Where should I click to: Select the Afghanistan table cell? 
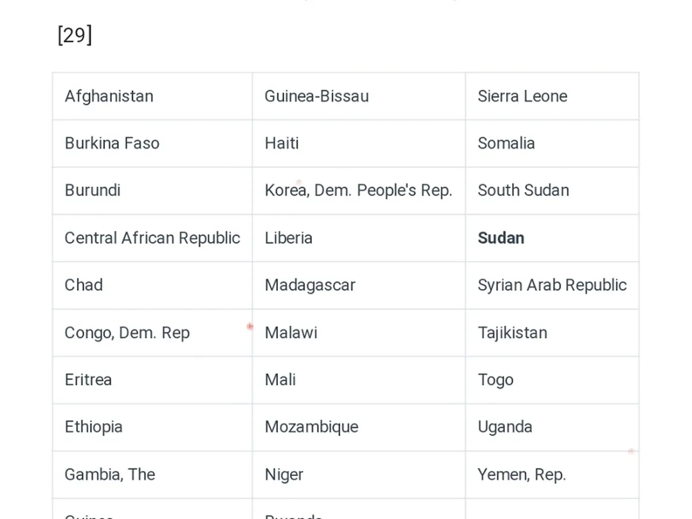[109, 96]
